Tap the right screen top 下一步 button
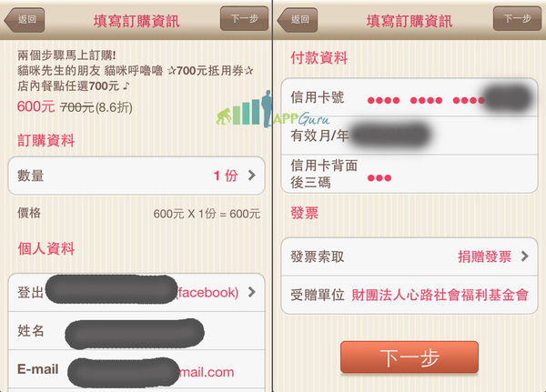This screenshot has height=392, width=546. click(x=518, y=19)
